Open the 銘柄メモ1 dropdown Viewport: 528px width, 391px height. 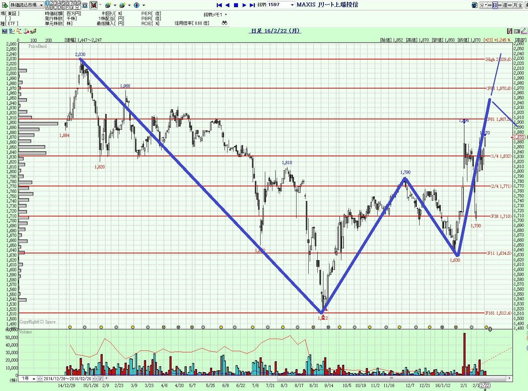[215, 14]
